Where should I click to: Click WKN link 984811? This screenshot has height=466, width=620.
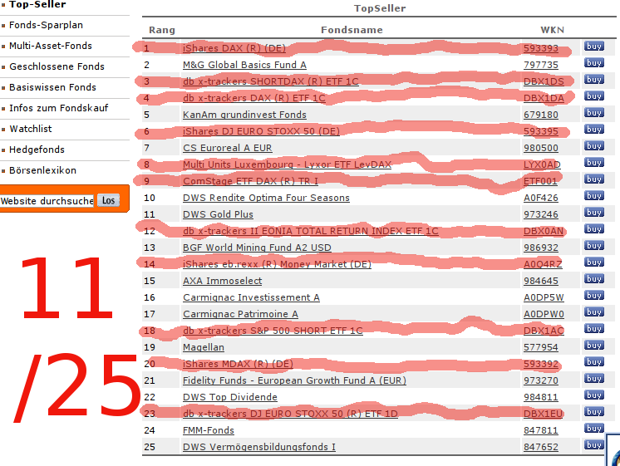[x=541, y=397]
